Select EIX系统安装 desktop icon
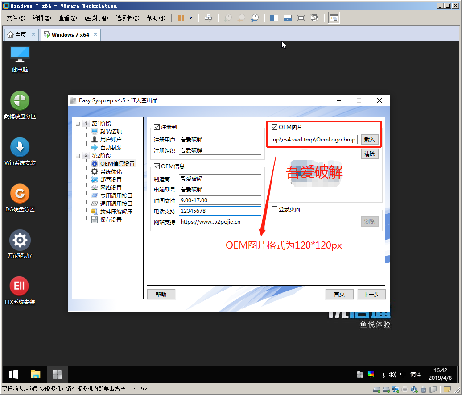Screen dimensions: 462x395 click(x=20, y=290)
